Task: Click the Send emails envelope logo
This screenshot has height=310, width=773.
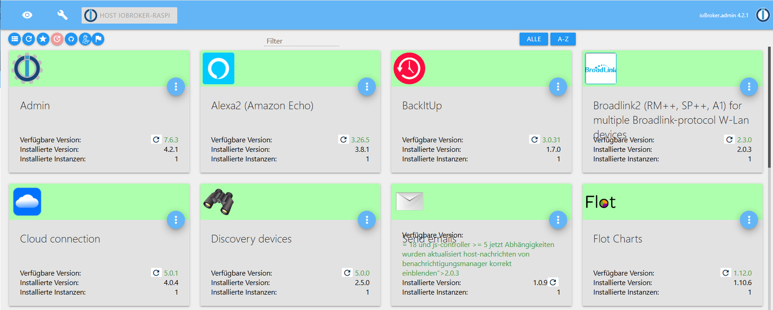Action: point(409,201)
